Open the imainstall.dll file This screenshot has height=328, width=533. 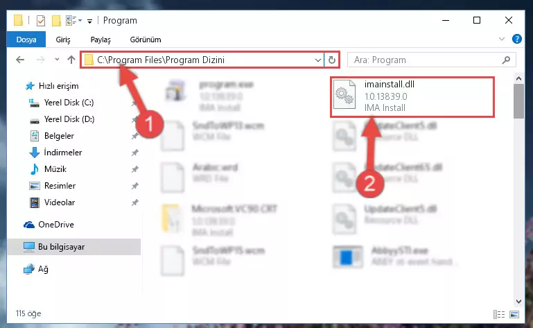coord(412,96)
